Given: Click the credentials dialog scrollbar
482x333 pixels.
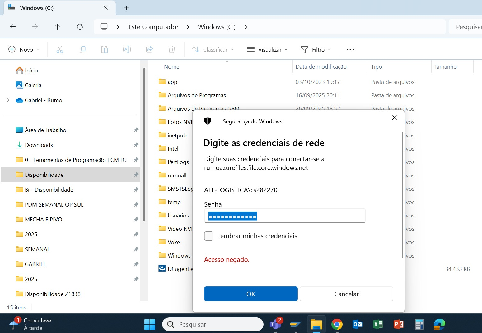Looking at the screenshot, I should [403, 195].
